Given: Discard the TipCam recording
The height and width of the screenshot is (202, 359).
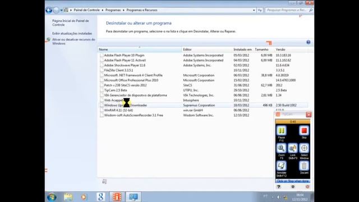Looking at the screenshot, I should (304, 166).
